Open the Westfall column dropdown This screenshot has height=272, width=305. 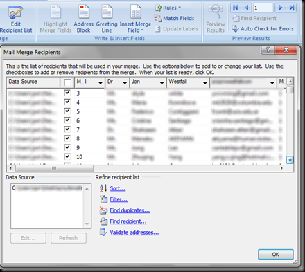(x=204, y=83)
